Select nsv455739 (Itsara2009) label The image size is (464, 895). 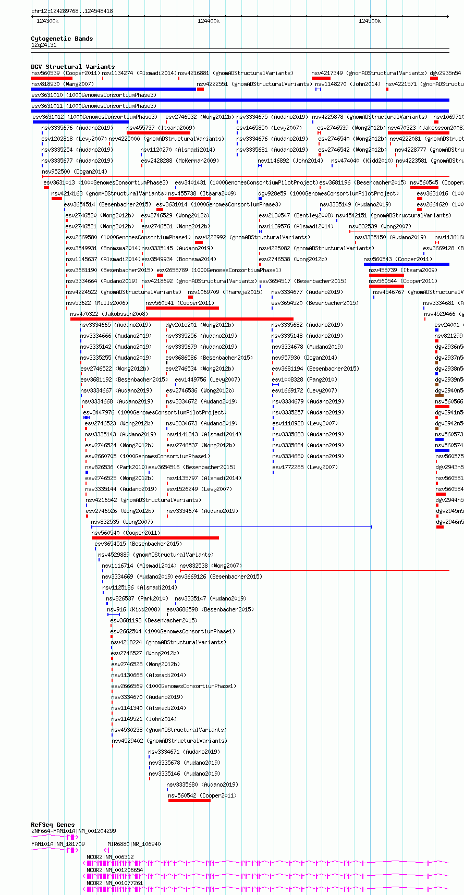pyautogui.click(x=403, y=271)
